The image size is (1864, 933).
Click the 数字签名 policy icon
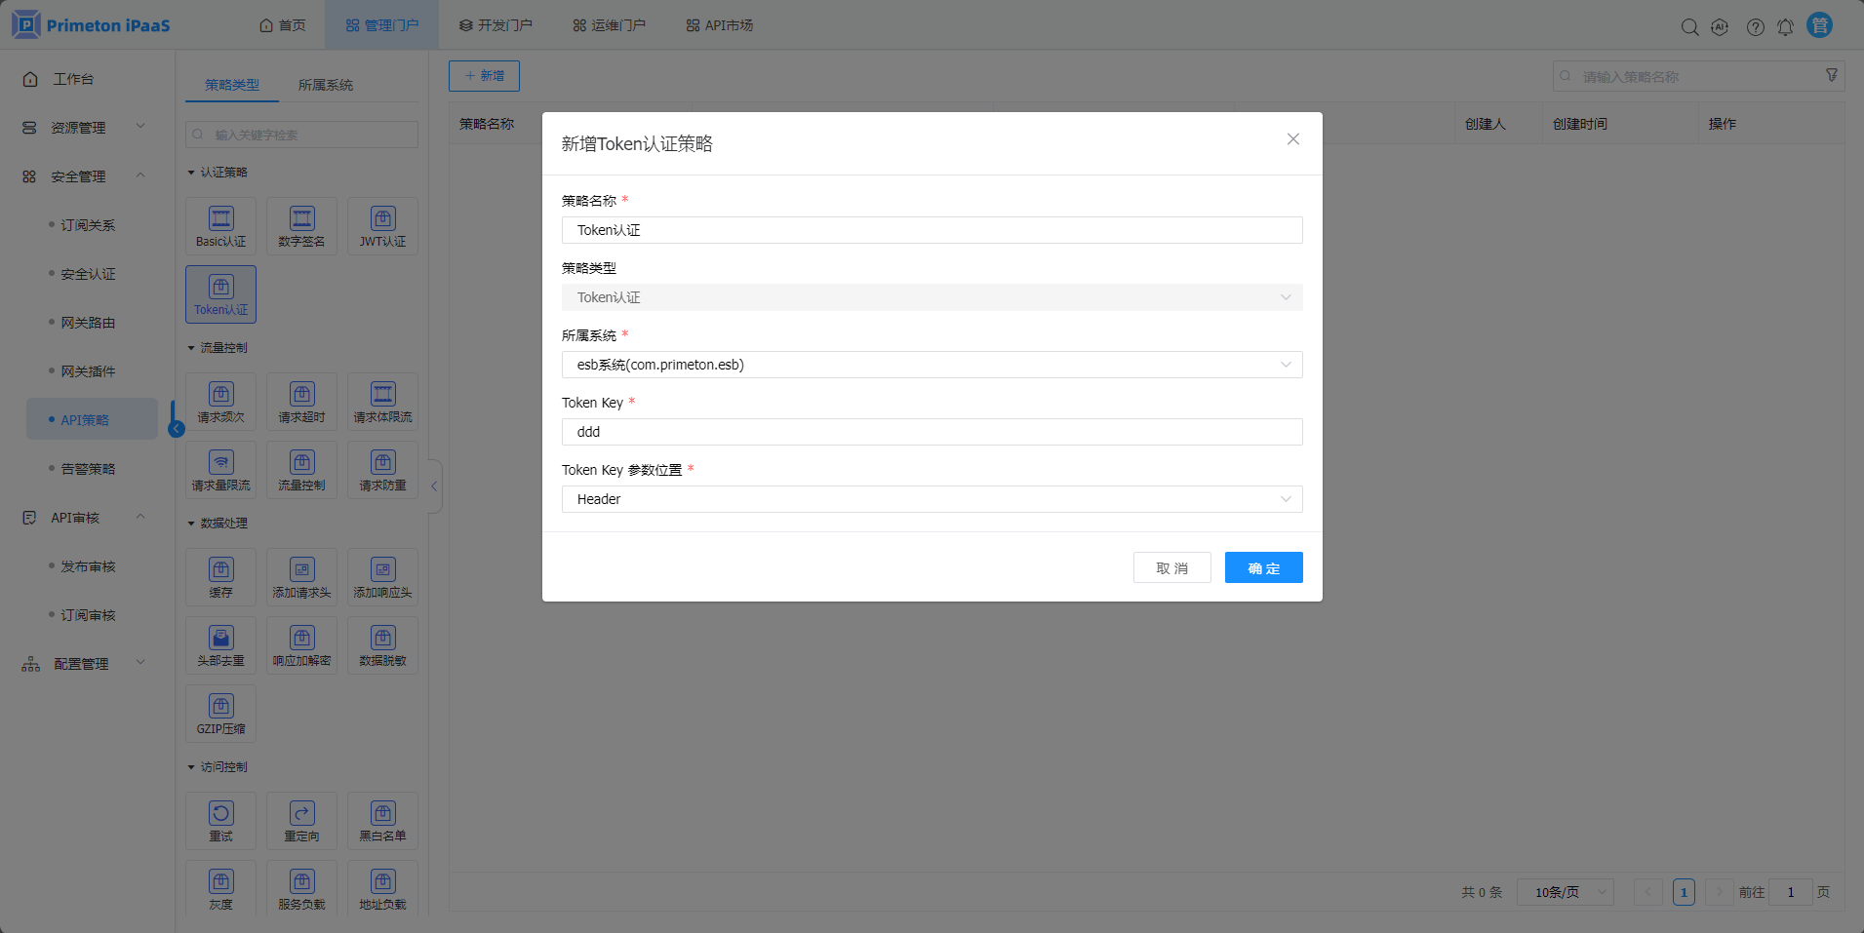tap(301, 226)
